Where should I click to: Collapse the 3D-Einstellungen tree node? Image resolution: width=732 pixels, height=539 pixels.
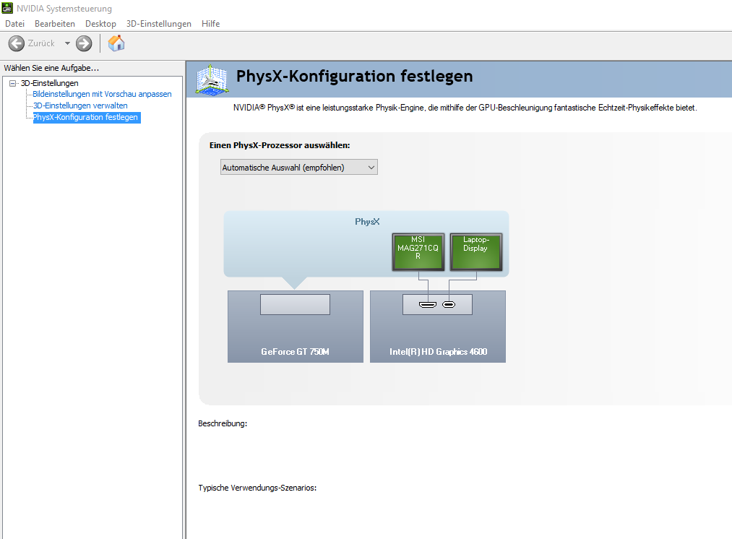[12, 83]
